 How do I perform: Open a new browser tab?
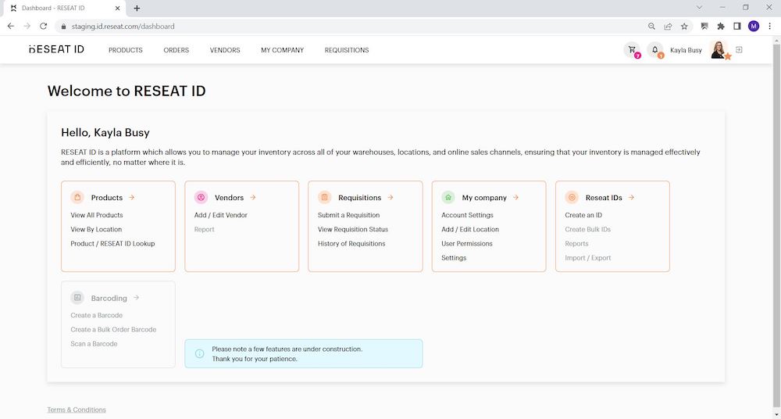(x=137, y=8)
